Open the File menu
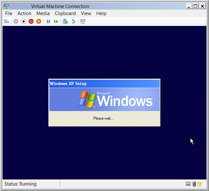This screenshot has height=191, width=209. click(9, 13)
